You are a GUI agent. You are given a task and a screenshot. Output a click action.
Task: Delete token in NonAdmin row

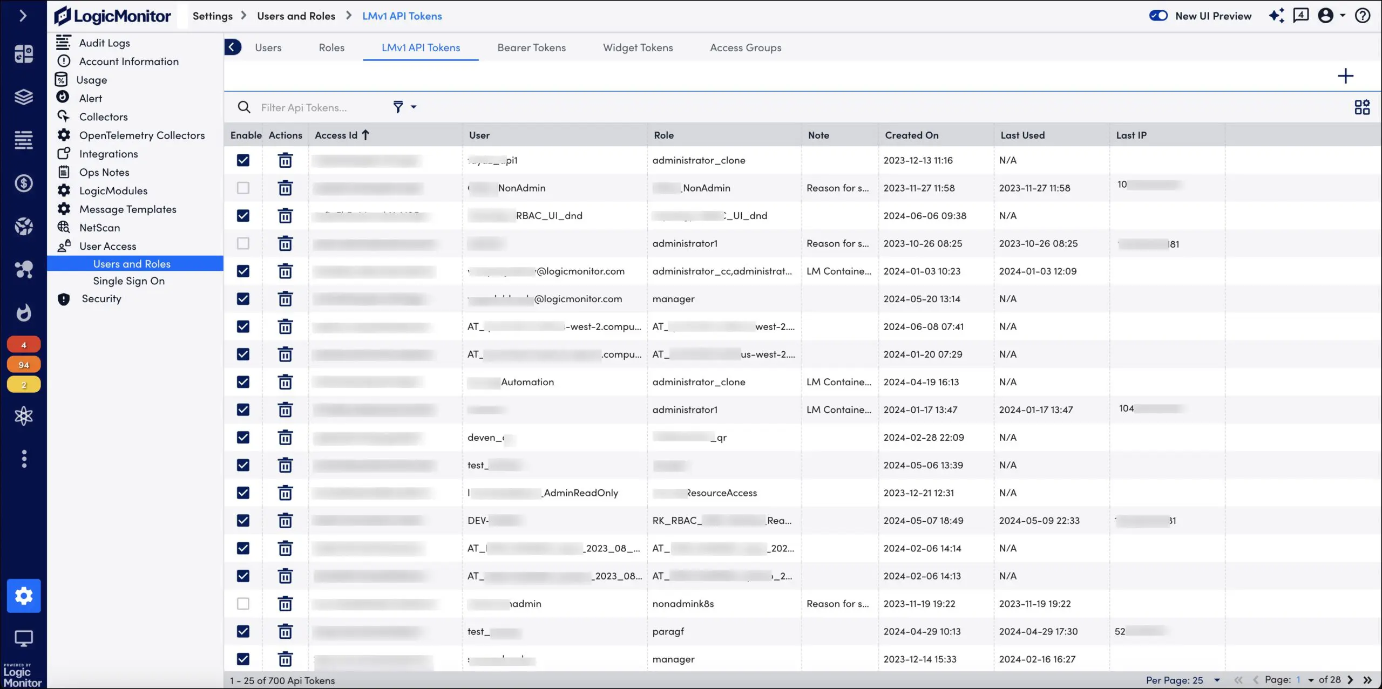point(285,188)
